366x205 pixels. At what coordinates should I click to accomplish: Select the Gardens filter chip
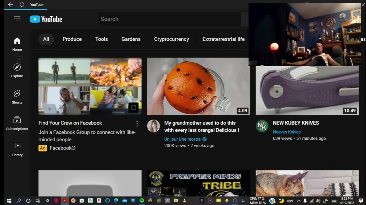pos(131,39)
